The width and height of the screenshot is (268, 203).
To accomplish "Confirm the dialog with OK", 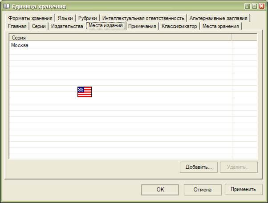I will point(160,190).
